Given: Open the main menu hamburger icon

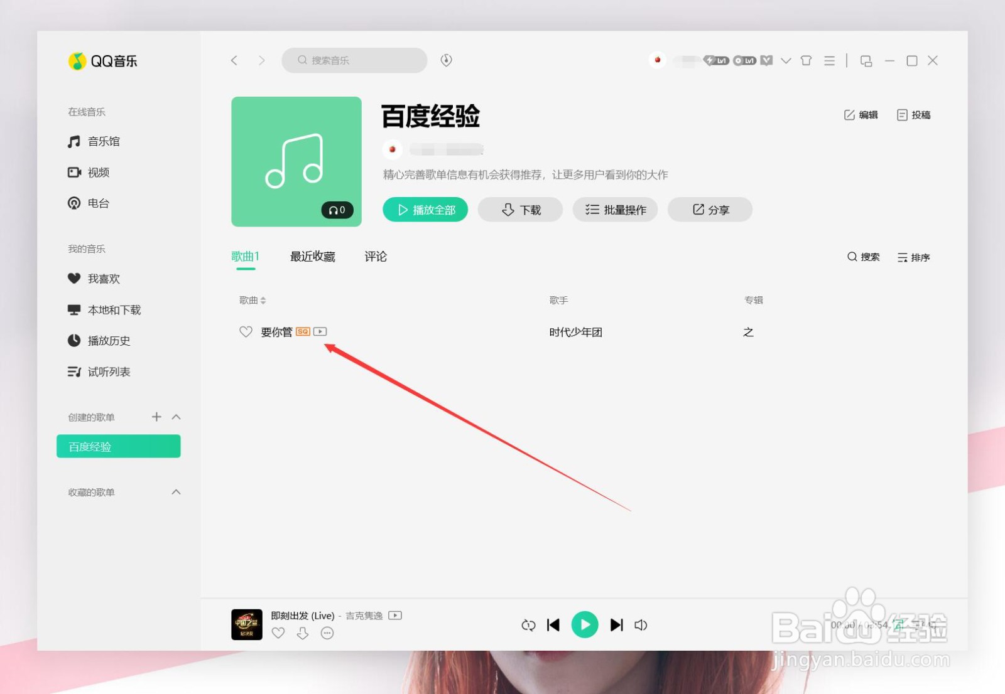Looking at the screenshot, I should 830,60.
